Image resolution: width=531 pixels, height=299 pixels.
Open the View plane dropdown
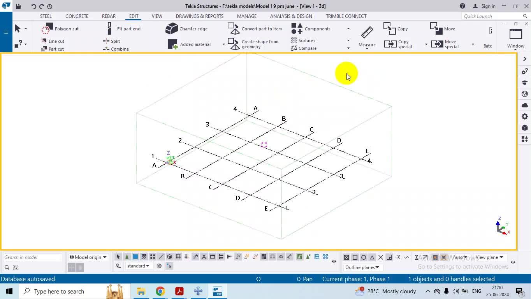(489, 257)
